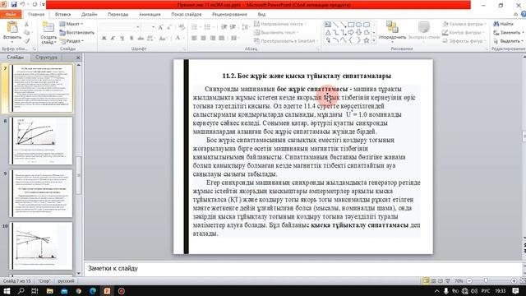Select the triangle shape in shapes gallery
The width and height of the screenshot is (526, 296).
coord(328,33)
